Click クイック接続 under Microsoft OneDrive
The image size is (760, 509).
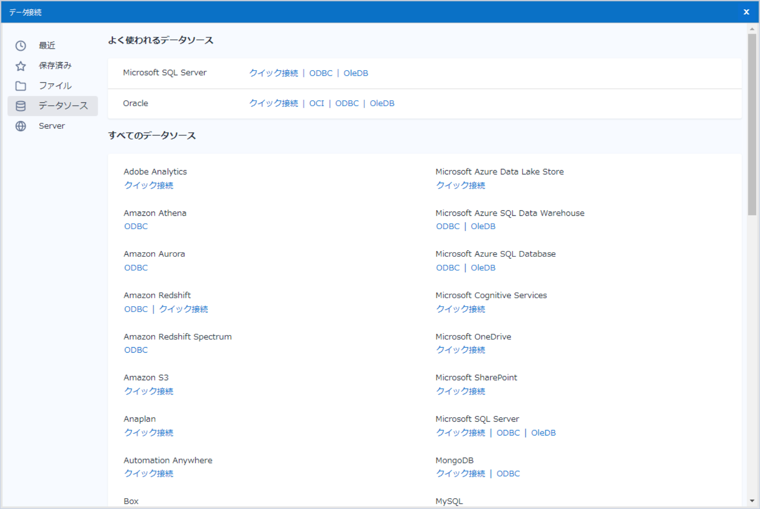[461, 350]
